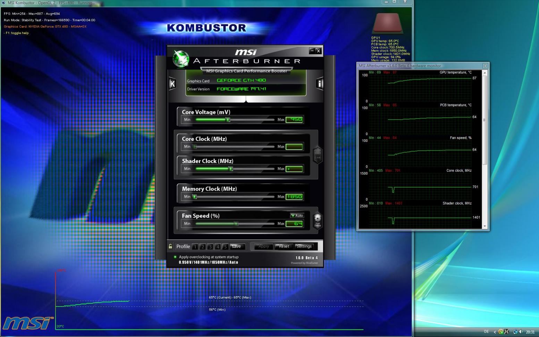The height and width of the screenshot is (337, 539).
Task: Click the Apply button in Afterburner
Action: click(264, 246)
